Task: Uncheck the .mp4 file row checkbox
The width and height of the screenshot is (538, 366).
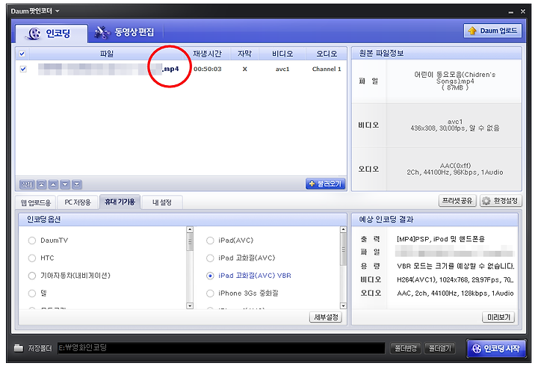Action: pyautogui.click(x=23, y=69)
